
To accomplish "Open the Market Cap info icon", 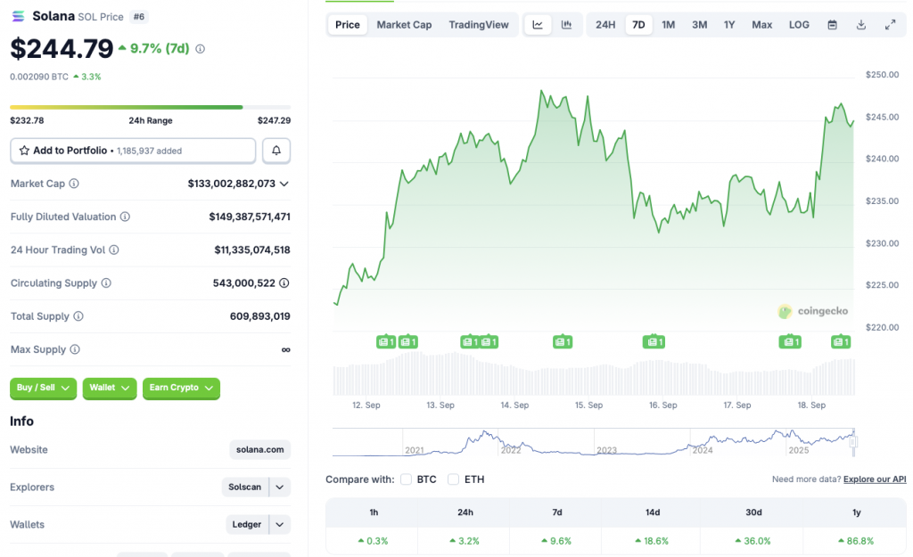I will tap(74, 184).
